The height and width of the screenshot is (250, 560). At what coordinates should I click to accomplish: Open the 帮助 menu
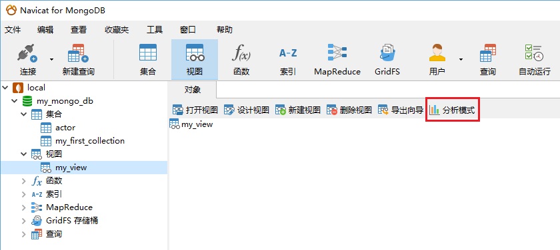225,30
